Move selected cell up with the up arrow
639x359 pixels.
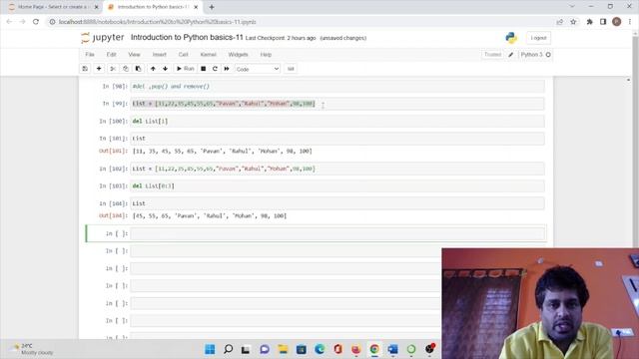[153, 69]
